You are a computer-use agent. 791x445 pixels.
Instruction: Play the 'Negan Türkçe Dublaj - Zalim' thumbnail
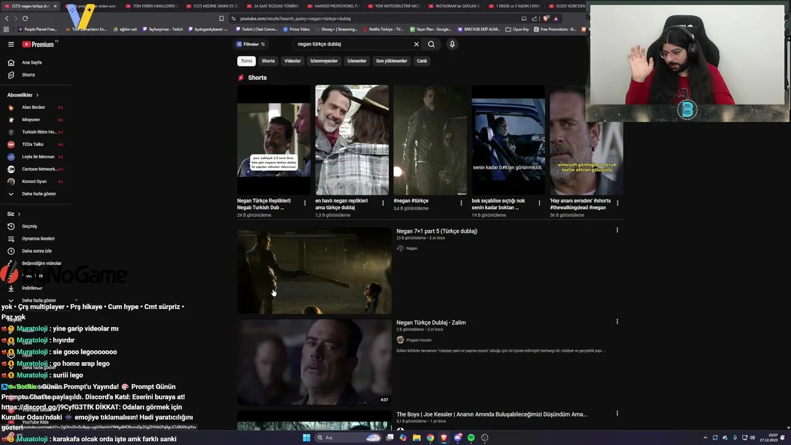click(315, 362)
